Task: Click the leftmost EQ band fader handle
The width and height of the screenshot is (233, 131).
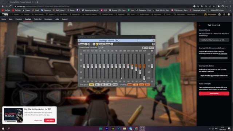Action: tap(84, 66)
